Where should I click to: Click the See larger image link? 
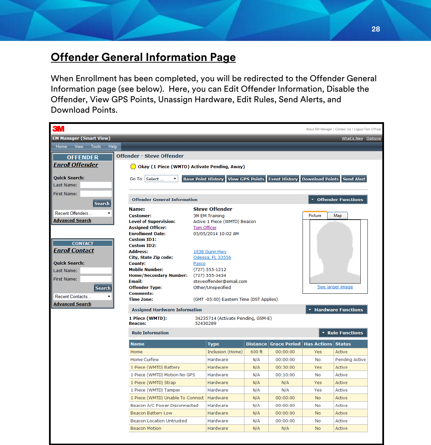(x=335, y=287)
